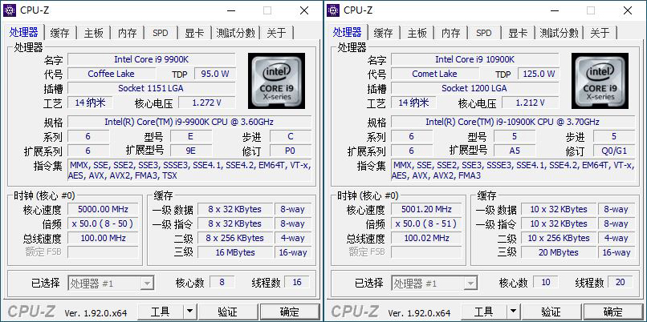Image resolution: width=647 pixels, height=322 pixels.
Task: Click Intel Core i9 9900K name field
Action: coord(152,59)
